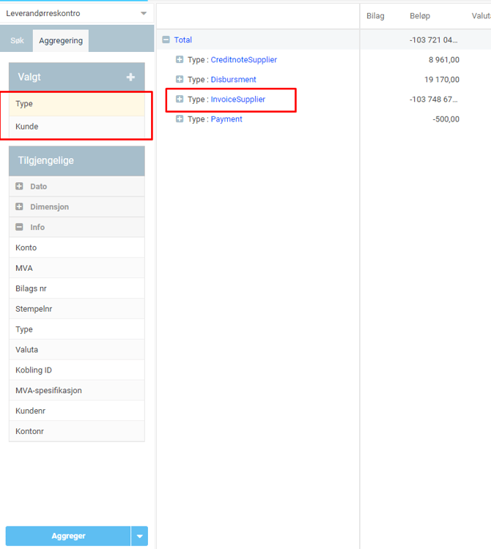Screen dimensions: 491x549
Task: Expand the Type : InvoiceSupplier row
Action: (180, 100)
